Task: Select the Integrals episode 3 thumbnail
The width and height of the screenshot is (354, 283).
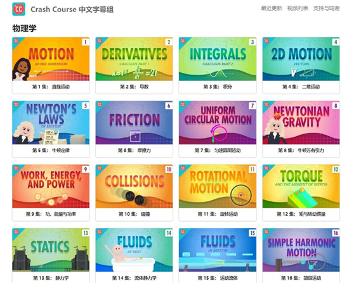Action: (218, 59)
